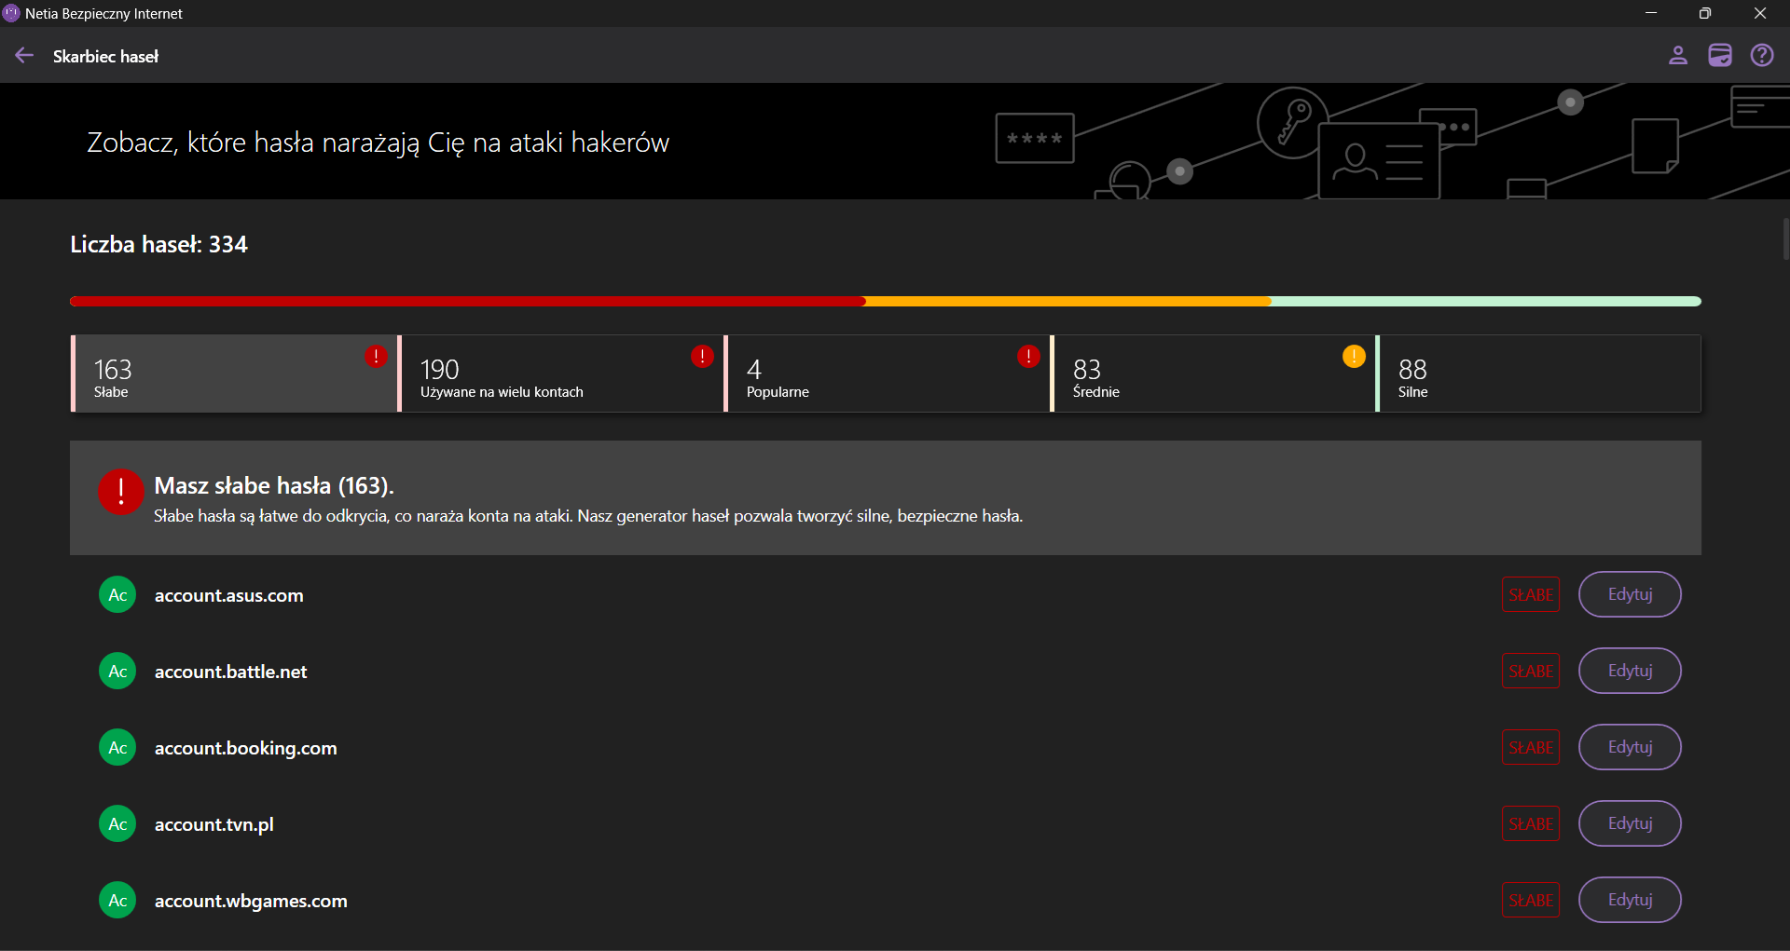Viewport: 1790px width, 951px height.
Task: Open the user account profile icon
Action: pyautogui.click(x=1678, y=56)
